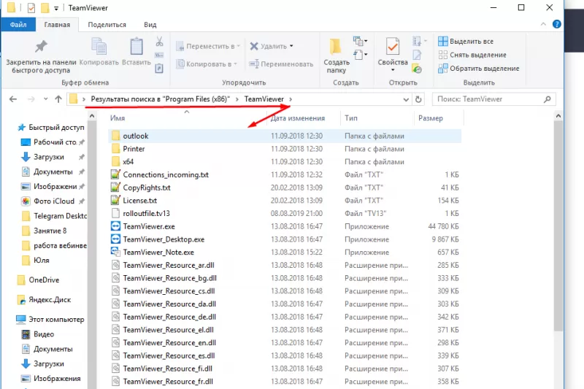Select the x64 folder

pos(285,161)
